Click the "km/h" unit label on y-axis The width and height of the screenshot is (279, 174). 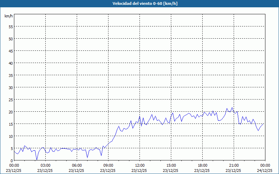(x=9, y=16)
